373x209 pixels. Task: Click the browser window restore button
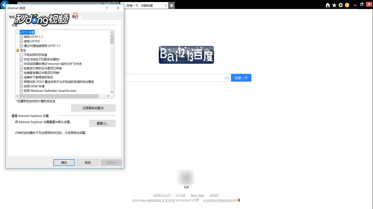[x=362, y=5]
